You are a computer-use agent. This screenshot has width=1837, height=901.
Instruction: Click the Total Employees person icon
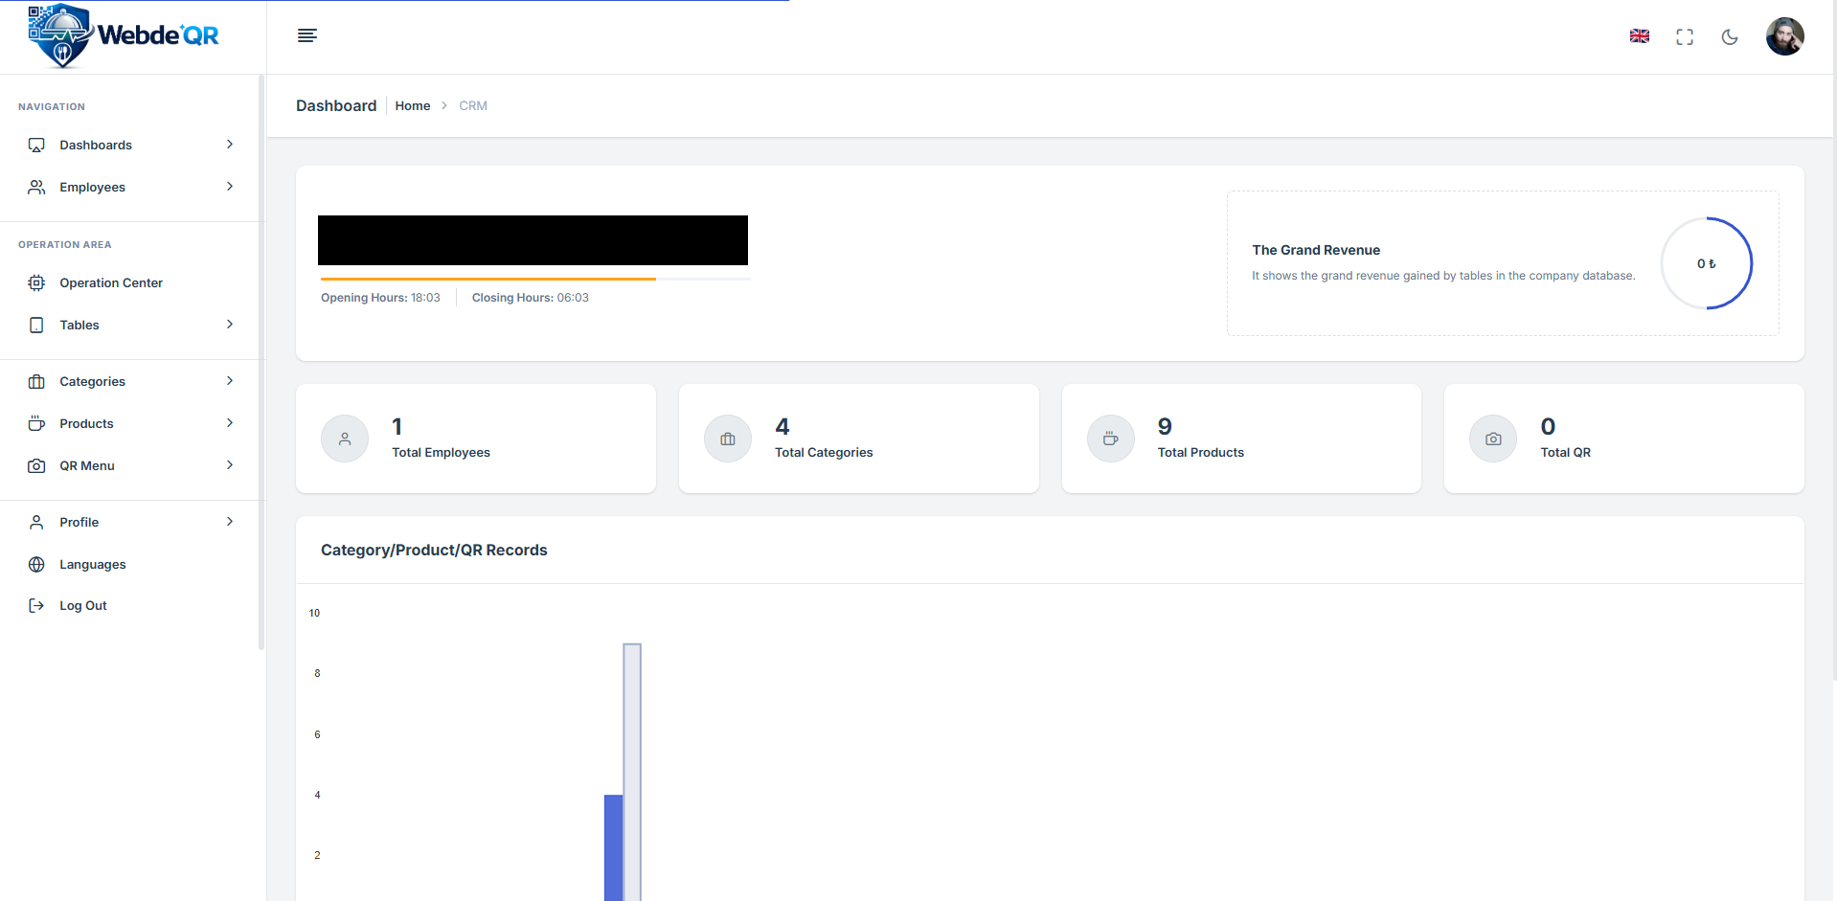[x=345, y=439]
